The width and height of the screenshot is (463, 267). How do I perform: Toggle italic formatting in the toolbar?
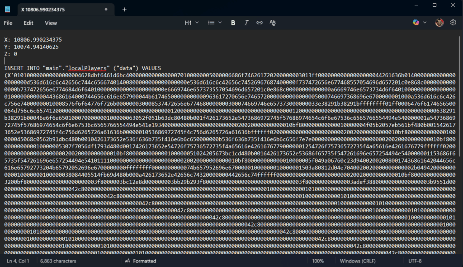tap(246, 23)
